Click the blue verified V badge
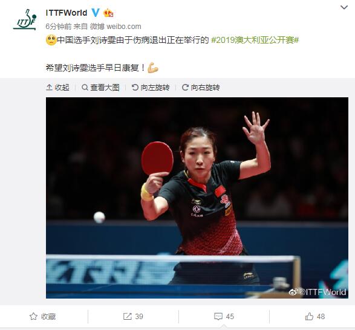This screenshot has height=330, width=355. tap(96, 13)
